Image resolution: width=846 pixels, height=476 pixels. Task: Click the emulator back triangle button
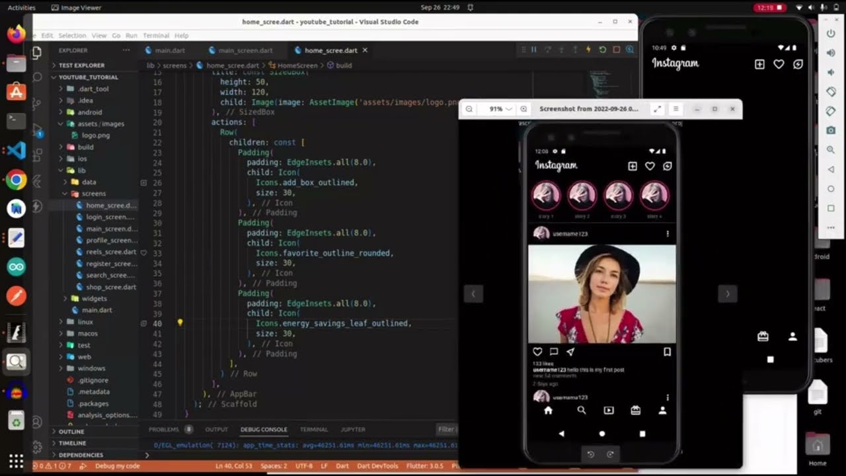coord(831,170)
